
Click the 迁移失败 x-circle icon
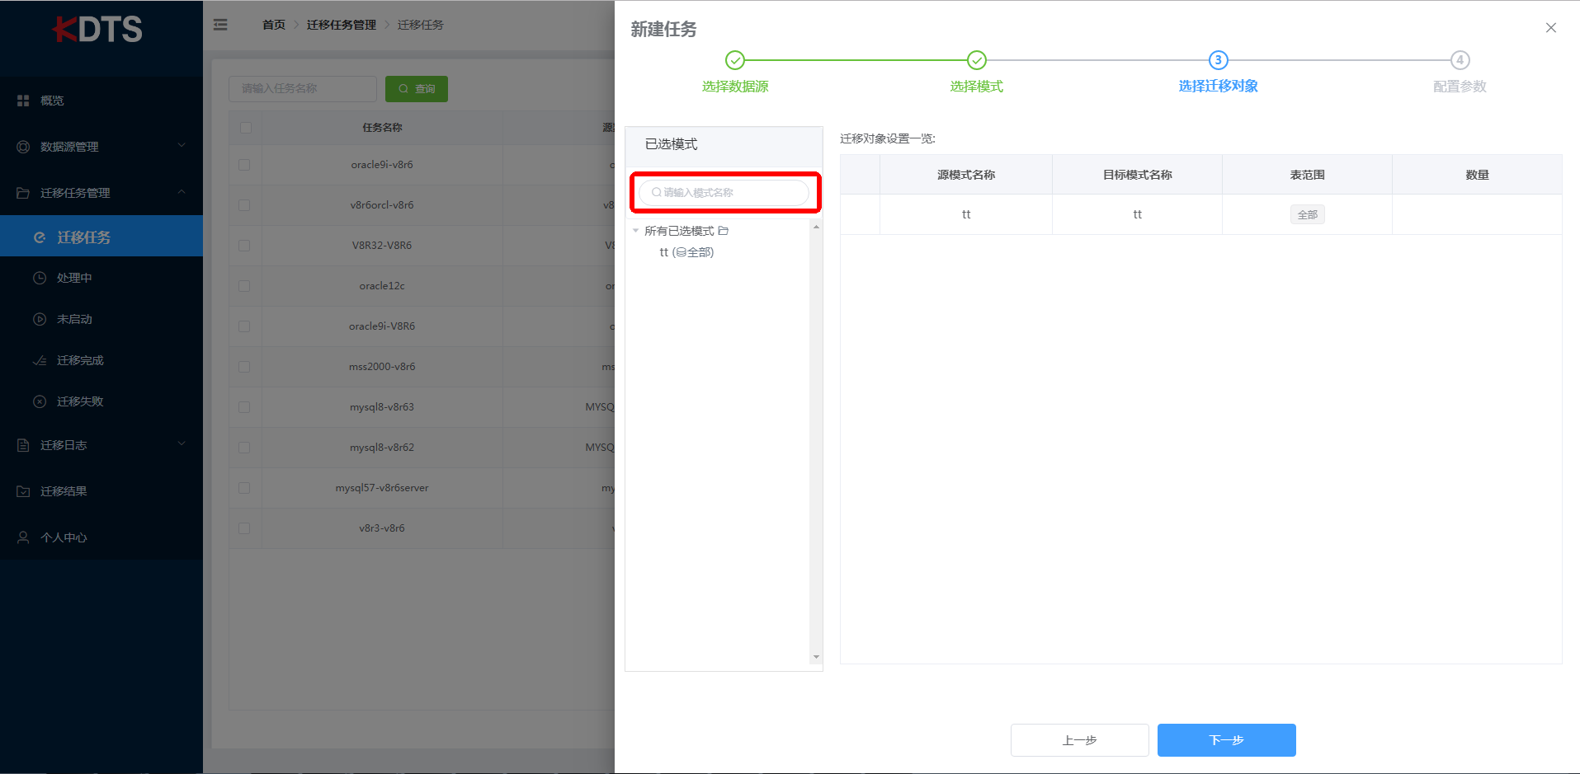(x=40, y=401)
